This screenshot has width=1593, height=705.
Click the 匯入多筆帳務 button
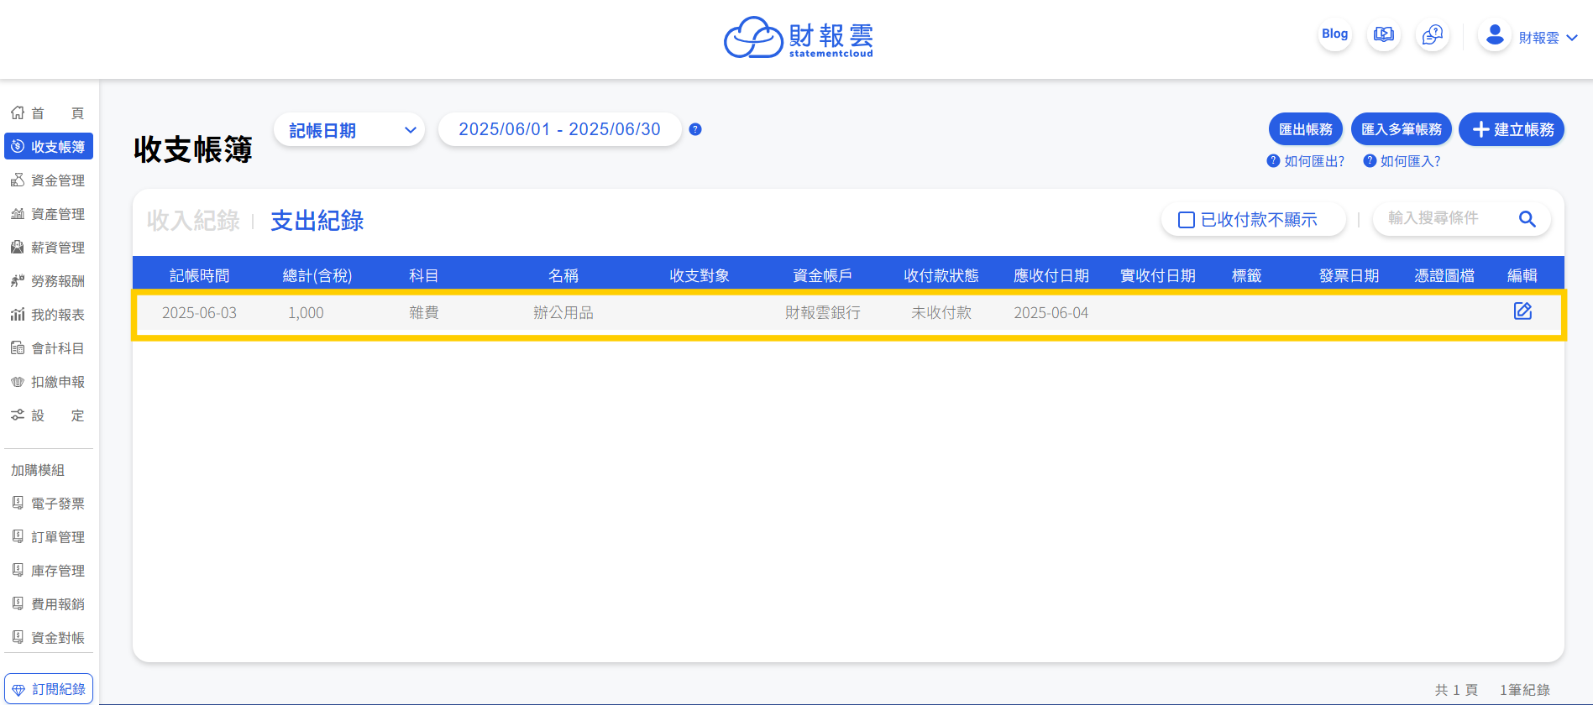click(1401, 129)
